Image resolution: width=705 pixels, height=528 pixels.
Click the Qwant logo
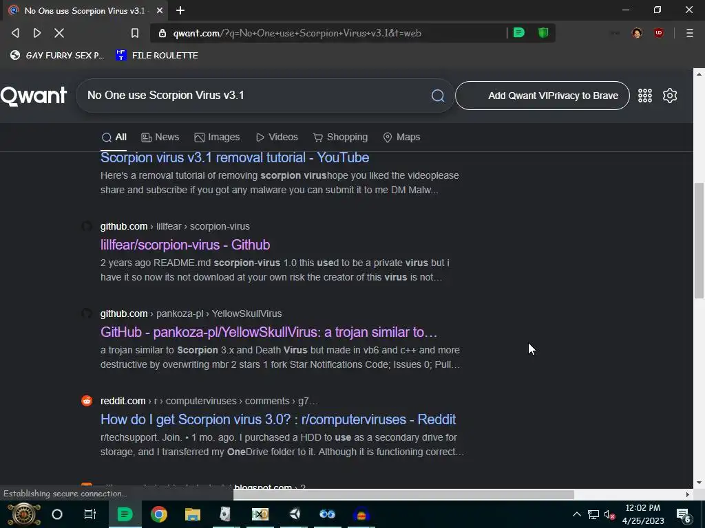point(34,96)
